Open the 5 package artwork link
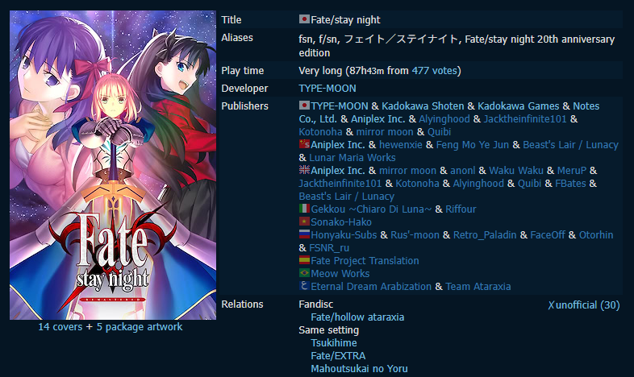634x377 pixels. coord(140,327)
